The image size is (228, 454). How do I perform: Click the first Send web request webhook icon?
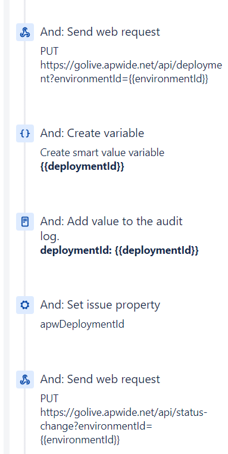click(x=25, y=32)
